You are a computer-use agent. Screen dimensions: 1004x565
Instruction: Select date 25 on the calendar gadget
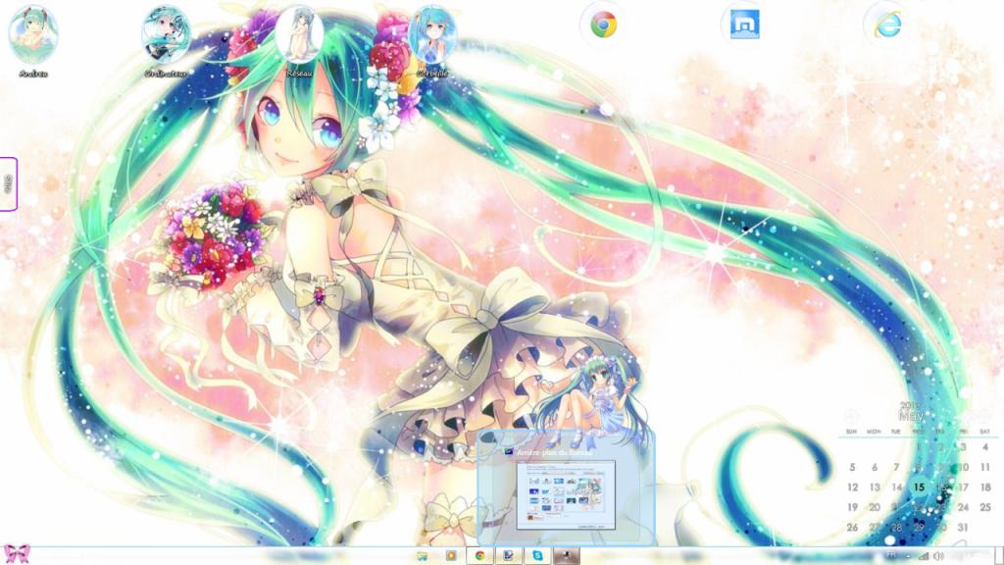984,507
